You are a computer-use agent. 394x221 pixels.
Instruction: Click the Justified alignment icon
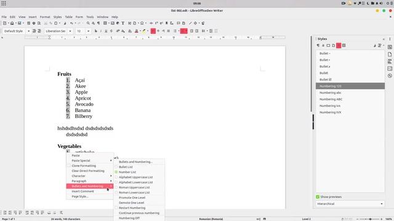(x=169, y=31)
